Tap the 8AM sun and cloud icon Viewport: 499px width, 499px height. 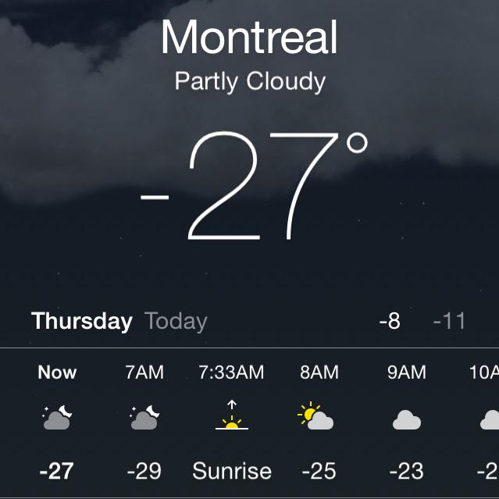[315, 415]
